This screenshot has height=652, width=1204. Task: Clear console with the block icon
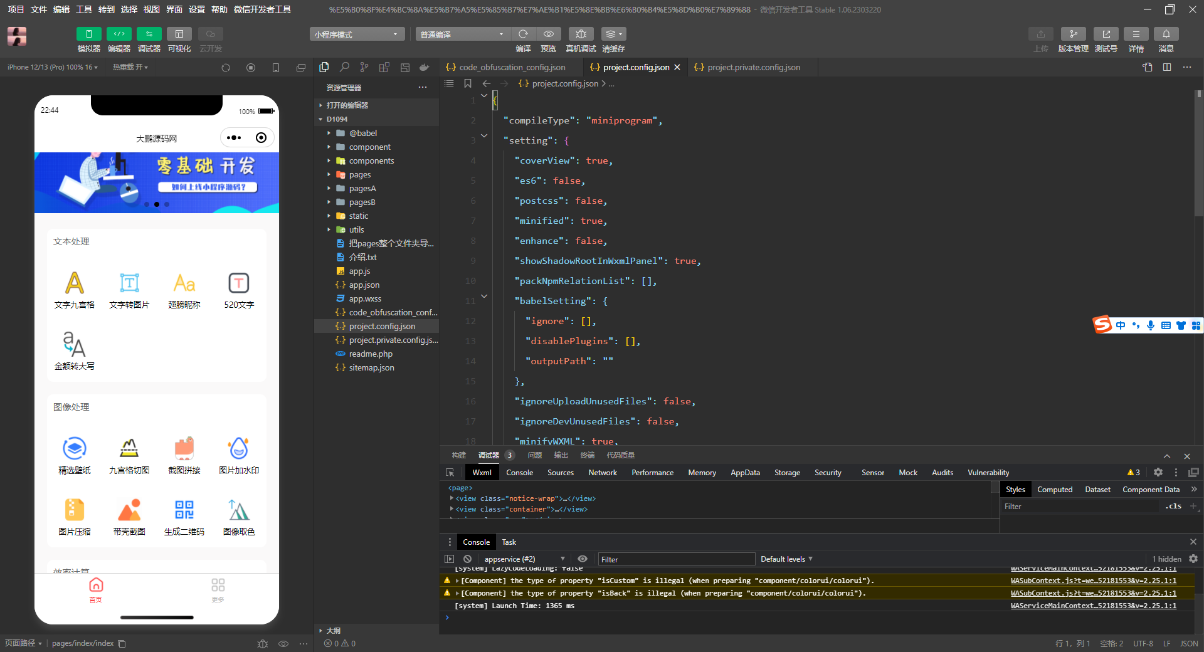pyautogui.click(x=467, y=559)
